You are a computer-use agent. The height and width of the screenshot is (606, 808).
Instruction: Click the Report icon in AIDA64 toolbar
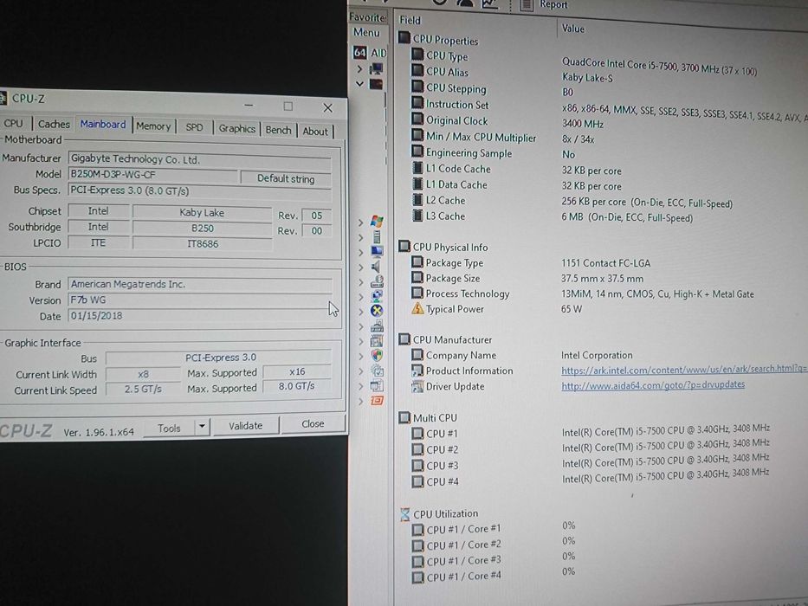[x=527, y=4]
